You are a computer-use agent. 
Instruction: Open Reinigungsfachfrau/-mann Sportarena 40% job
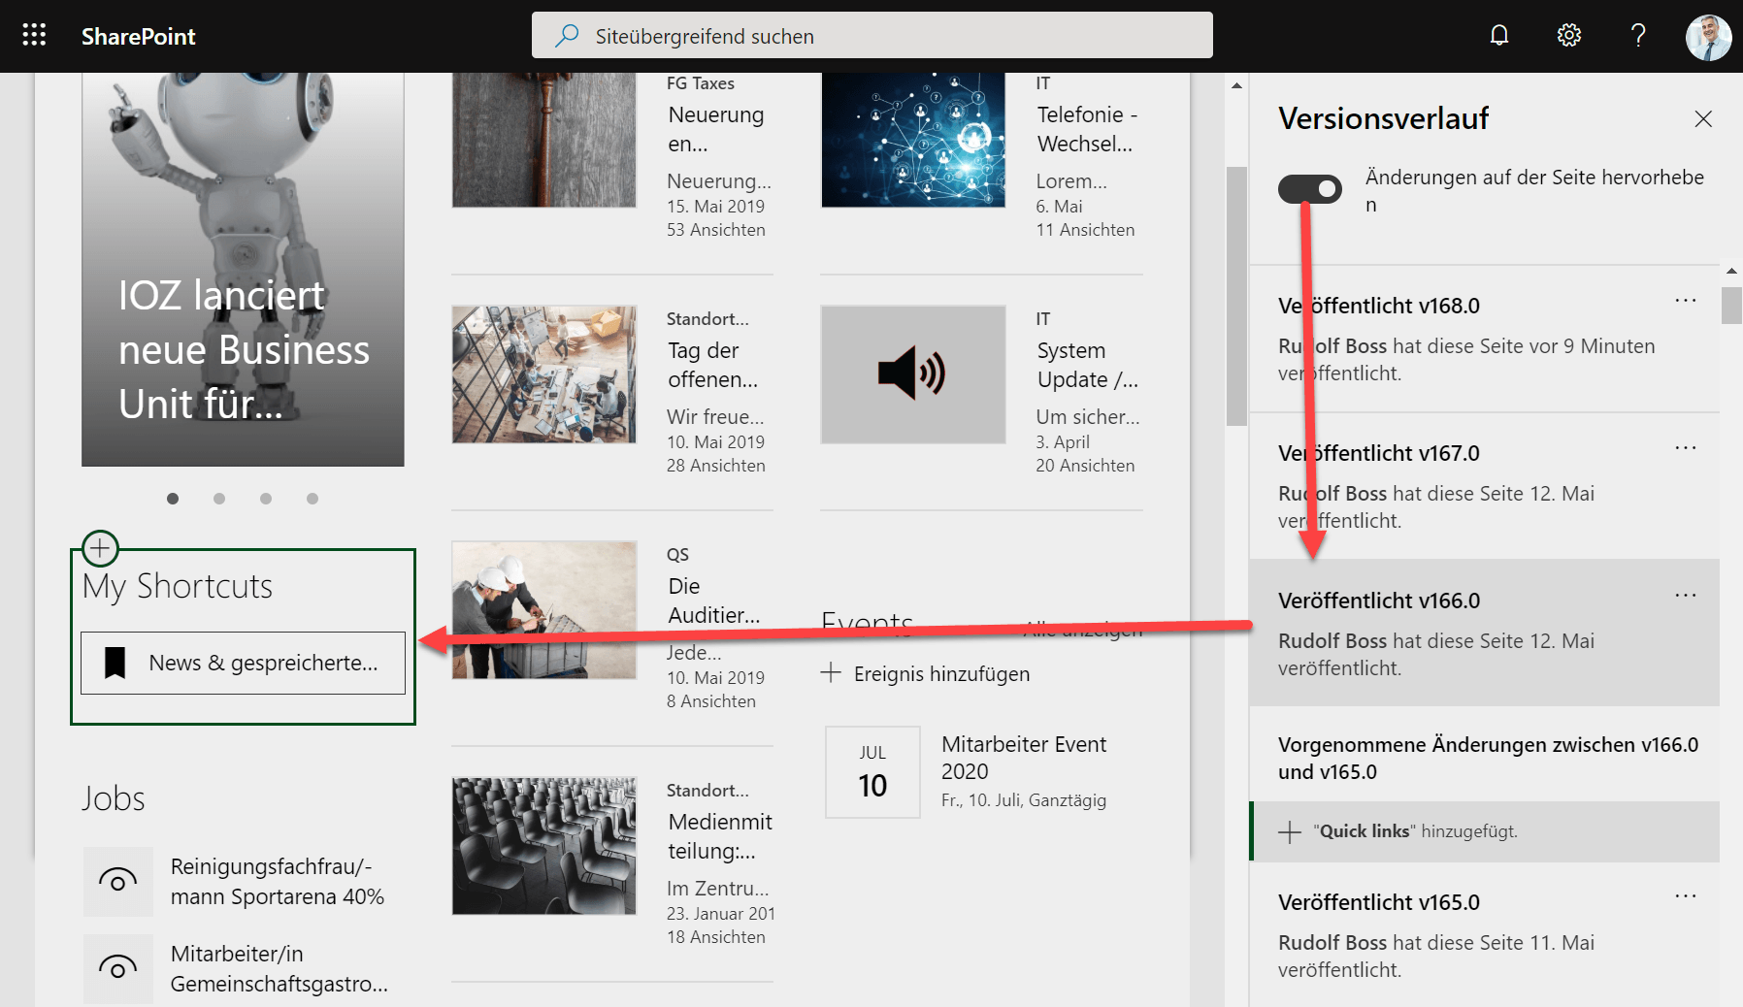277,881
